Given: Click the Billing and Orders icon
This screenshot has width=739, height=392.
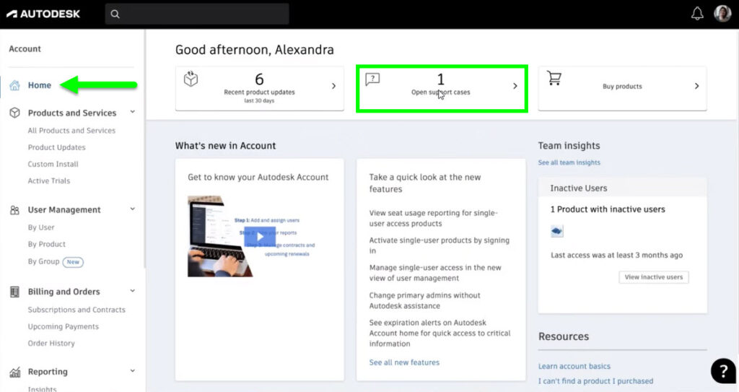Looking at the screenshot, I should click(14, 292).
